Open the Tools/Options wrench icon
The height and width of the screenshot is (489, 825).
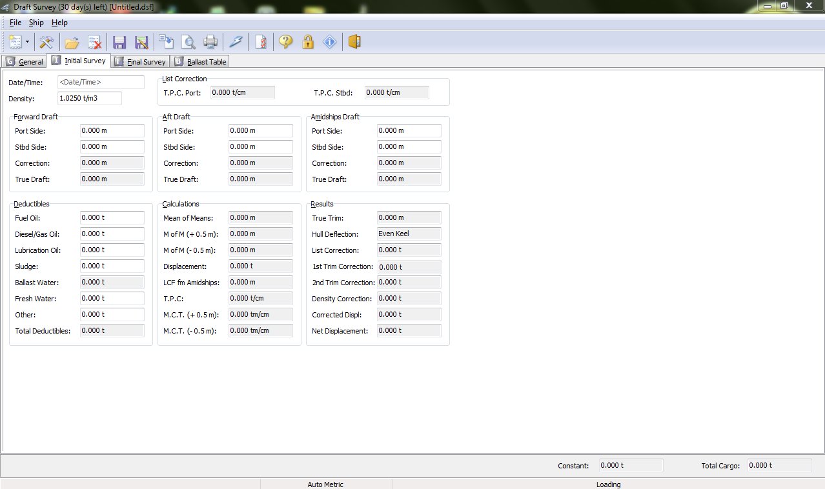click(x=46, y=41)
